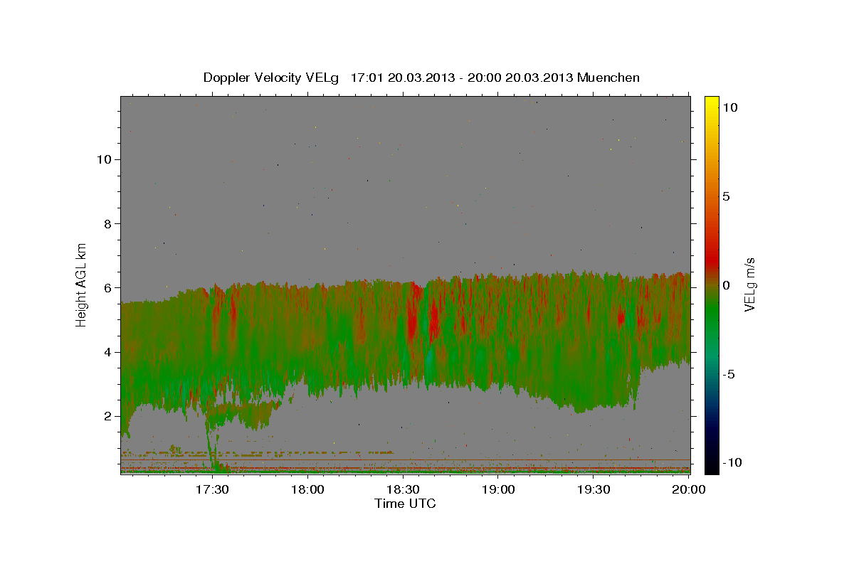Click the '17:30' time axis label
The height and width of the screenshot is (569, 854).
[212, 489]
